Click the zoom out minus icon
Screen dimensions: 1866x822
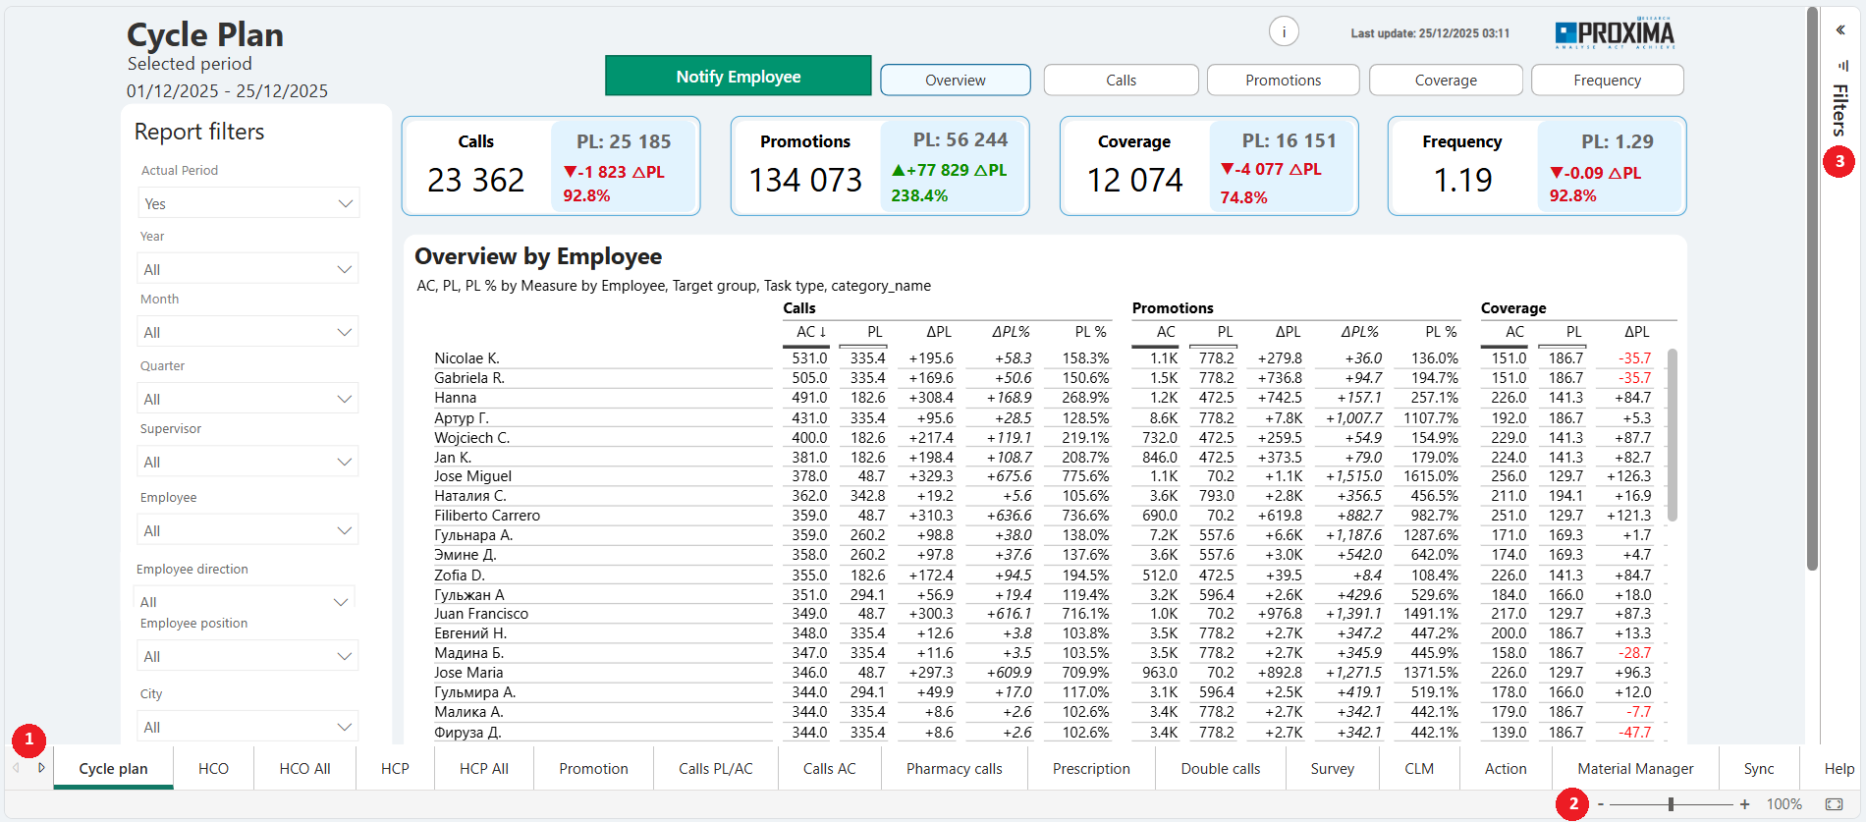1601,804
